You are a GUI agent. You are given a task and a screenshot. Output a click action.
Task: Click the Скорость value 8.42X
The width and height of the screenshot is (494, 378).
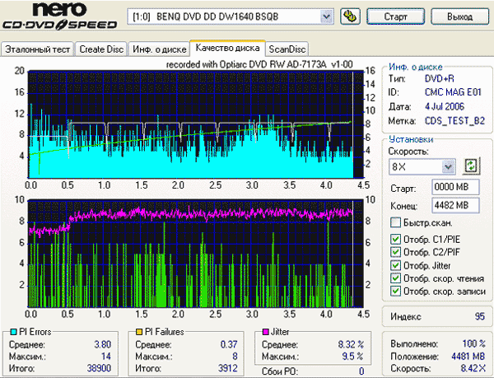tap(473, 368)
